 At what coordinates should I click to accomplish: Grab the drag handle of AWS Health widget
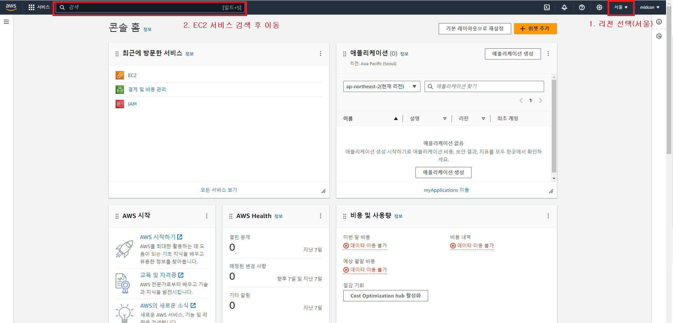(231, 216)
